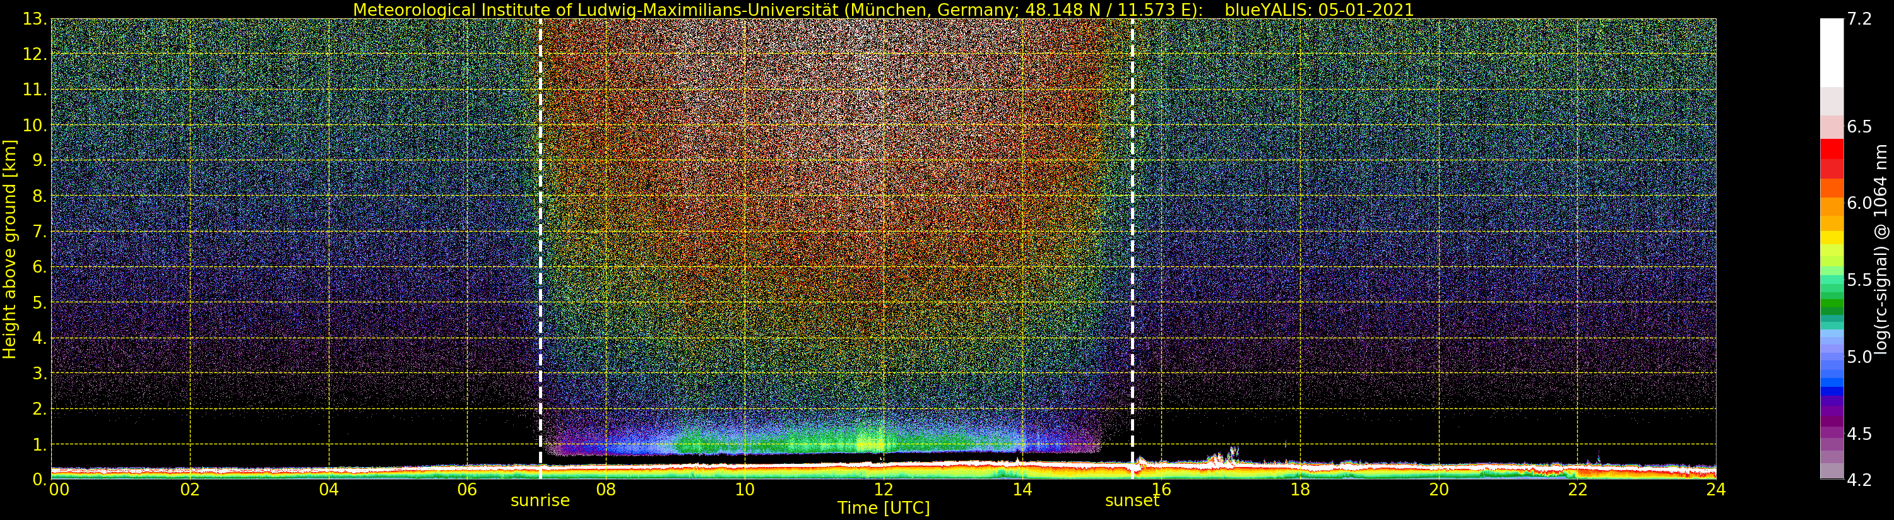
Task: Click the 06 tick on the time axis
Action: tap(468, 490)
